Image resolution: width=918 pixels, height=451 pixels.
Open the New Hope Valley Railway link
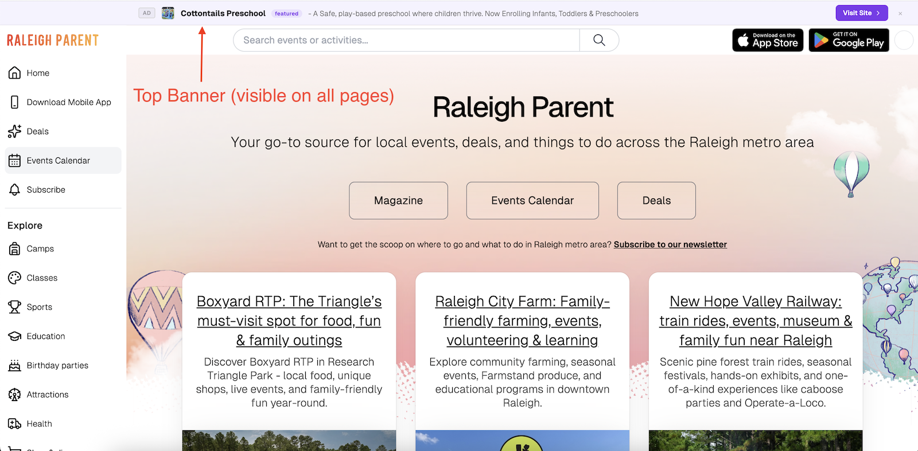[756, 321]
